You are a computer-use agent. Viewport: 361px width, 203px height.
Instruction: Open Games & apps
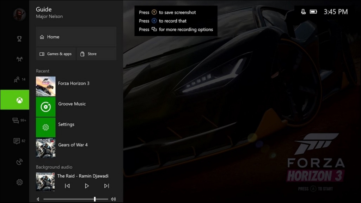click(x=56, y=54)
